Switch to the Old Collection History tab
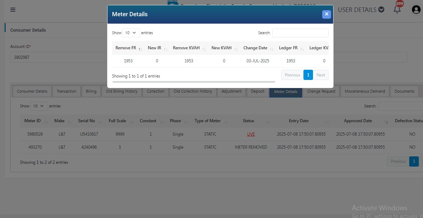The height and width of the screenshot is (218, 423). tap(193, 91)
